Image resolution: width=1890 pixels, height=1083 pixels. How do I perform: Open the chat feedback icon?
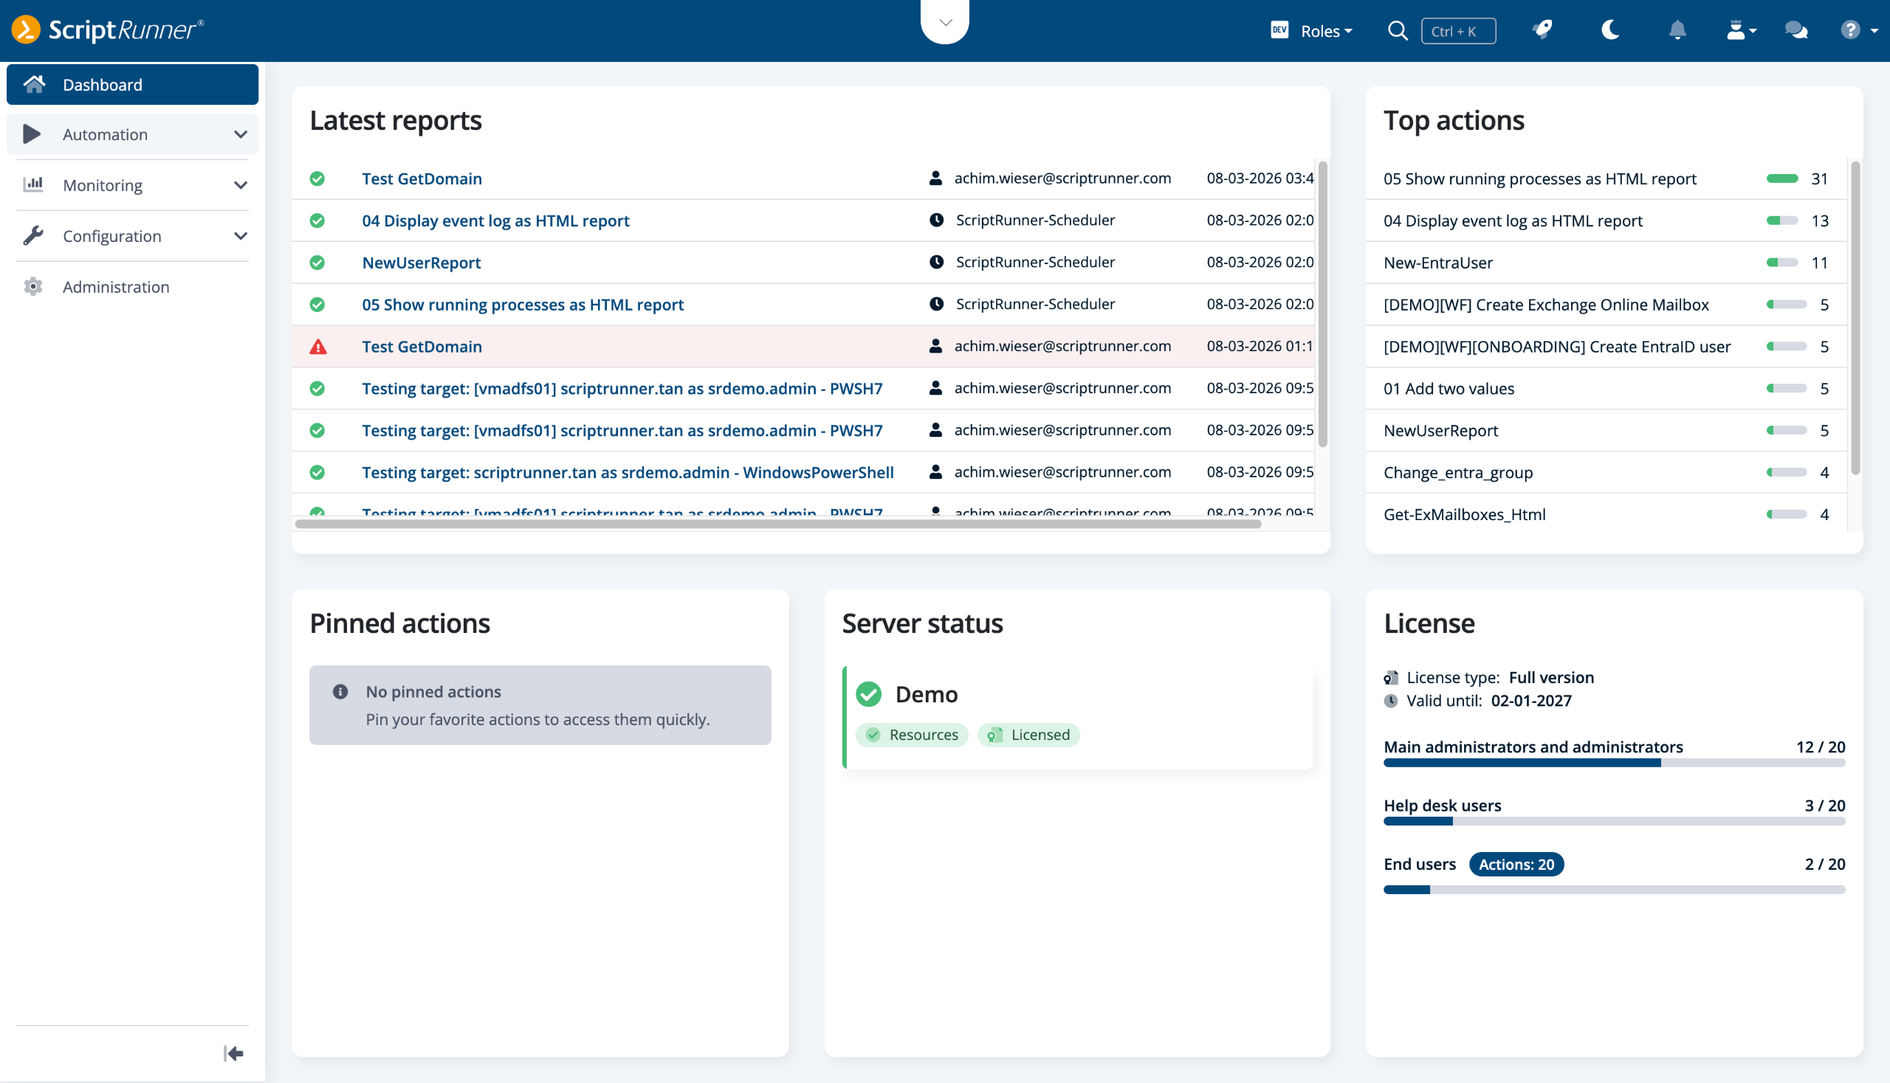(1796, 30)
